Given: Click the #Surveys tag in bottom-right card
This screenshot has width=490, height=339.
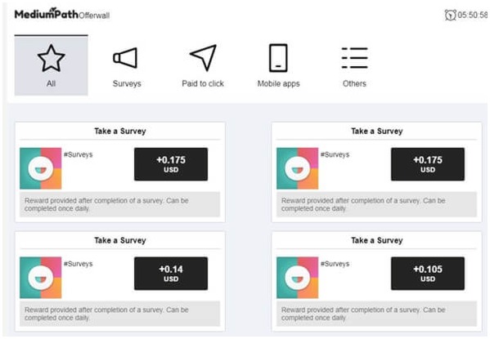Looking at the screenshot, I should tap(335, 264).
